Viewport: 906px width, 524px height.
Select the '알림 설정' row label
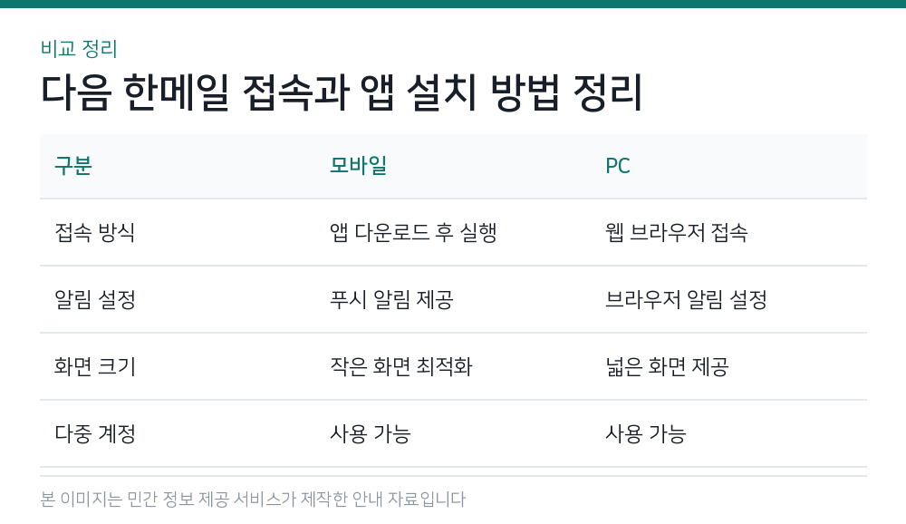point(95,299)
